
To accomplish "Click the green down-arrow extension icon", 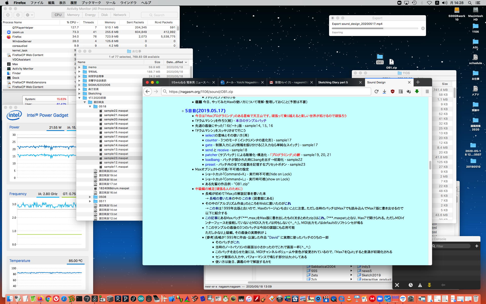I will pyautogui.click(x=417, y=92).
